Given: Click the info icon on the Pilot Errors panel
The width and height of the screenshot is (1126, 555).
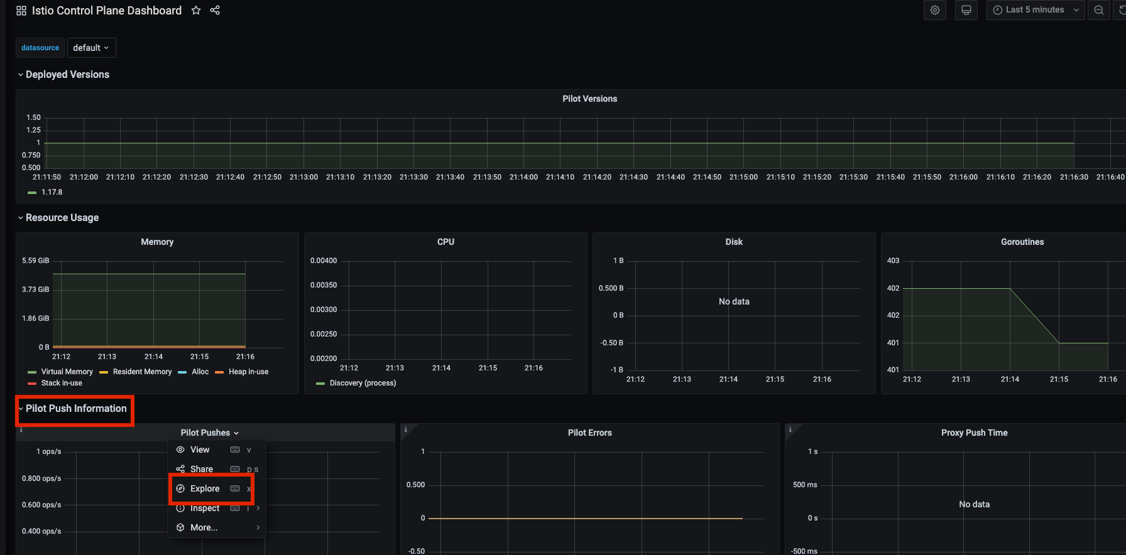Looking at the screenshot, I should coord(405,429).
